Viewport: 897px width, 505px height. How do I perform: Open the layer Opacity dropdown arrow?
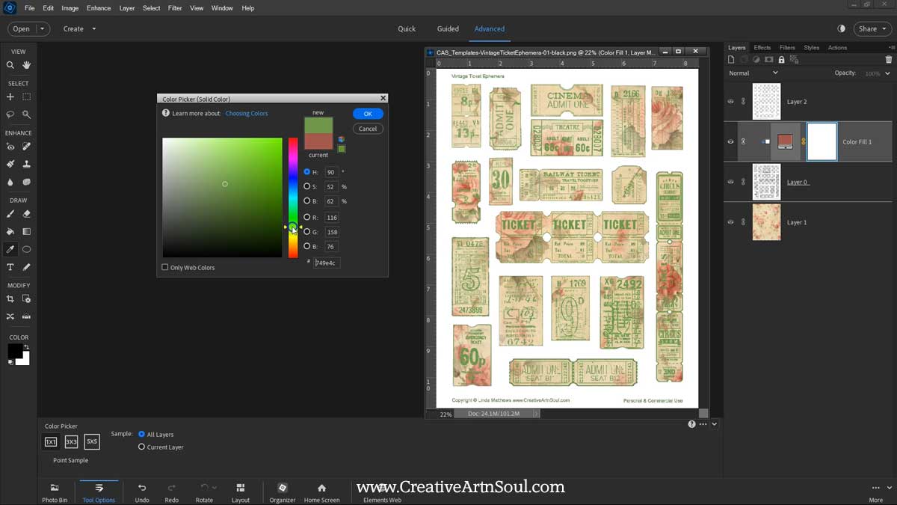888,73
